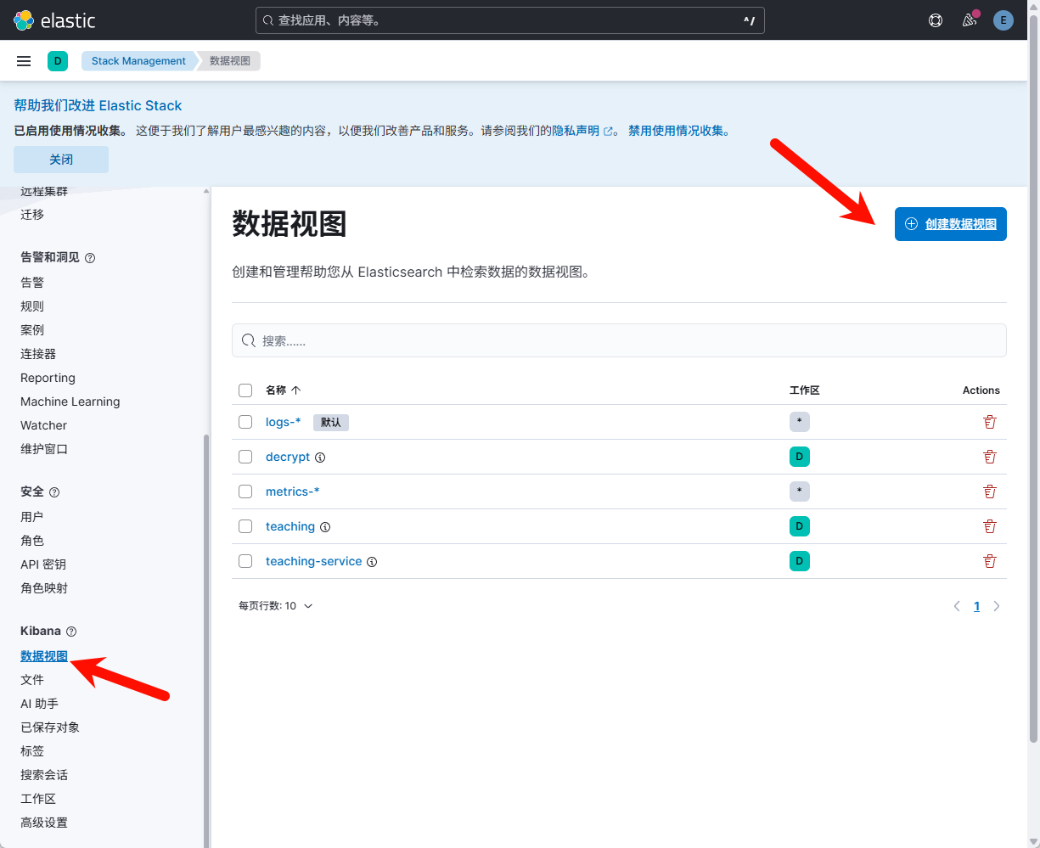Click page number 1 link
This screenshot has width=1040, height=848.
coord(977,606)
